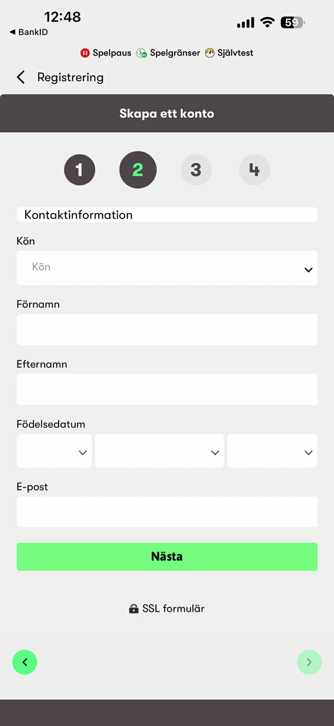This screenshot has width=334, height=726.
Task: Focus the Förnamn text field
Action: tap(167, 329)
